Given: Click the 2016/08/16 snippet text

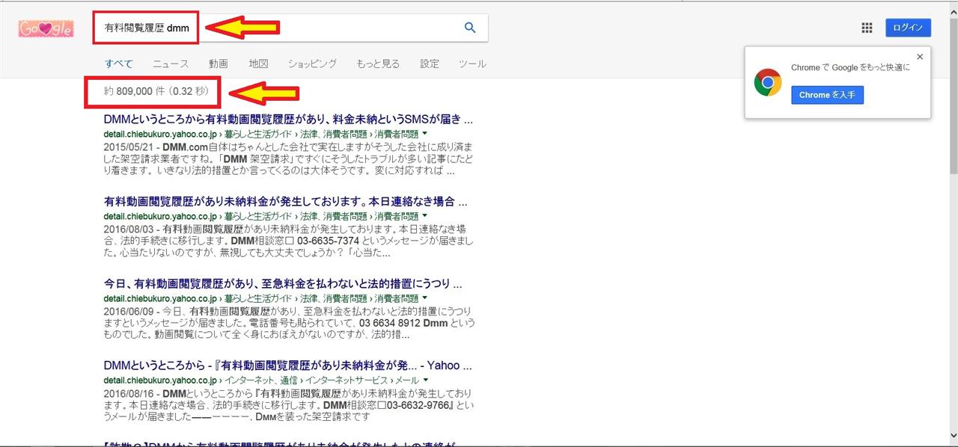Looking at the screenshot, I should 290,404.
